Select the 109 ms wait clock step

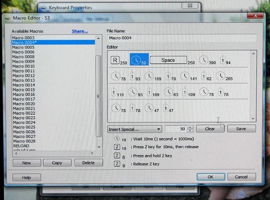[x=153, y=76]
